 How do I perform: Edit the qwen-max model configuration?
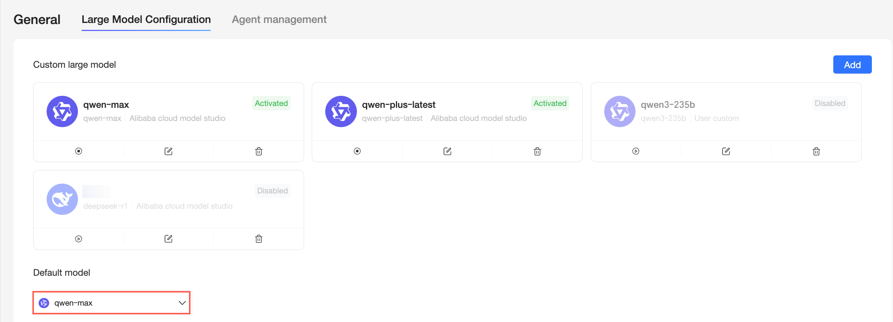[168, 151]
